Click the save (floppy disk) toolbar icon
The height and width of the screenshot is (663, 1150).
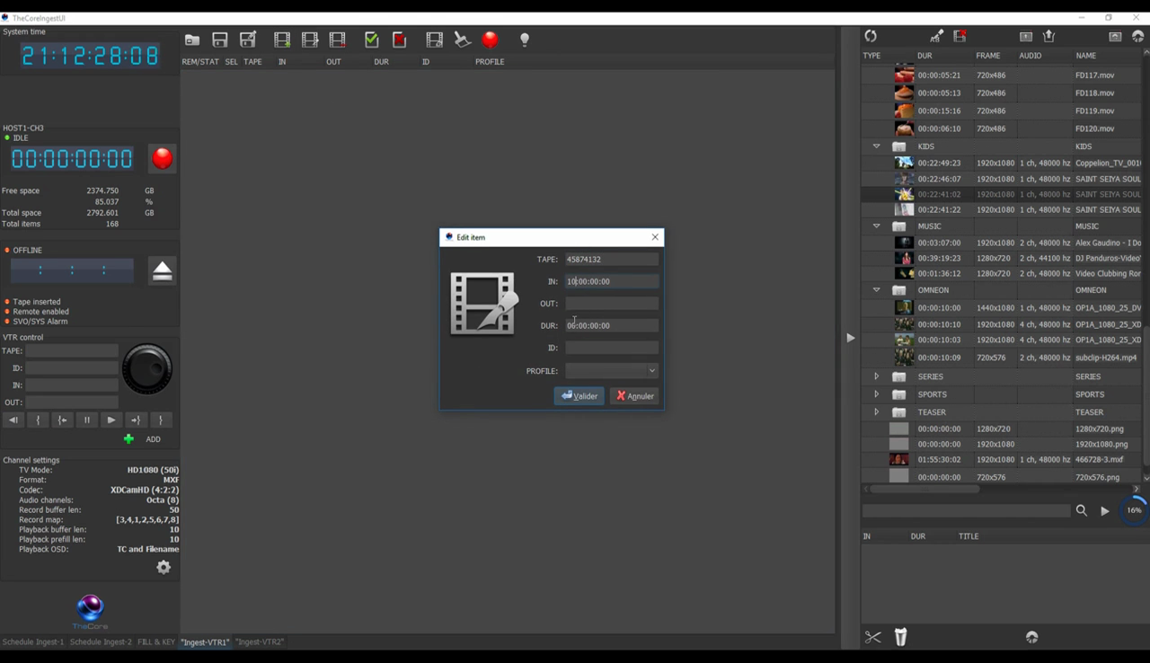(220, 40)
